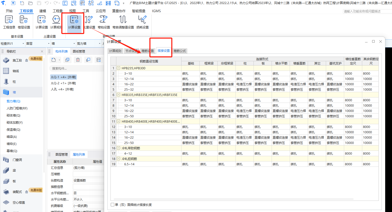
Task: Click 抗震等级 value (一级抗震)
Action: click(x=88, y=206)
